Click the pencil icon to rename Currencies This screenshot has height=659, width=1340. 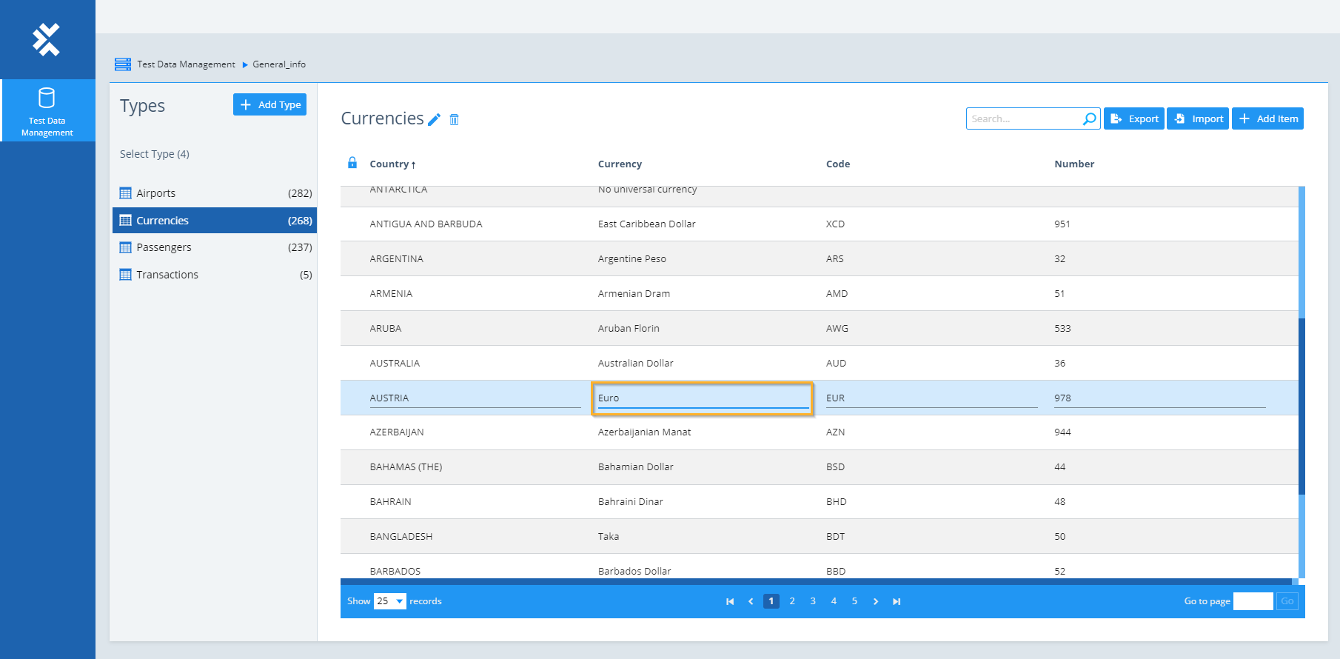coord(435,119)
